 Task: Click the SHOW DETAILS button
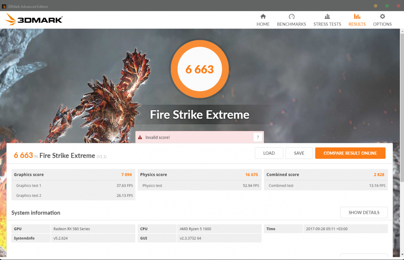(x=364, y=213)
